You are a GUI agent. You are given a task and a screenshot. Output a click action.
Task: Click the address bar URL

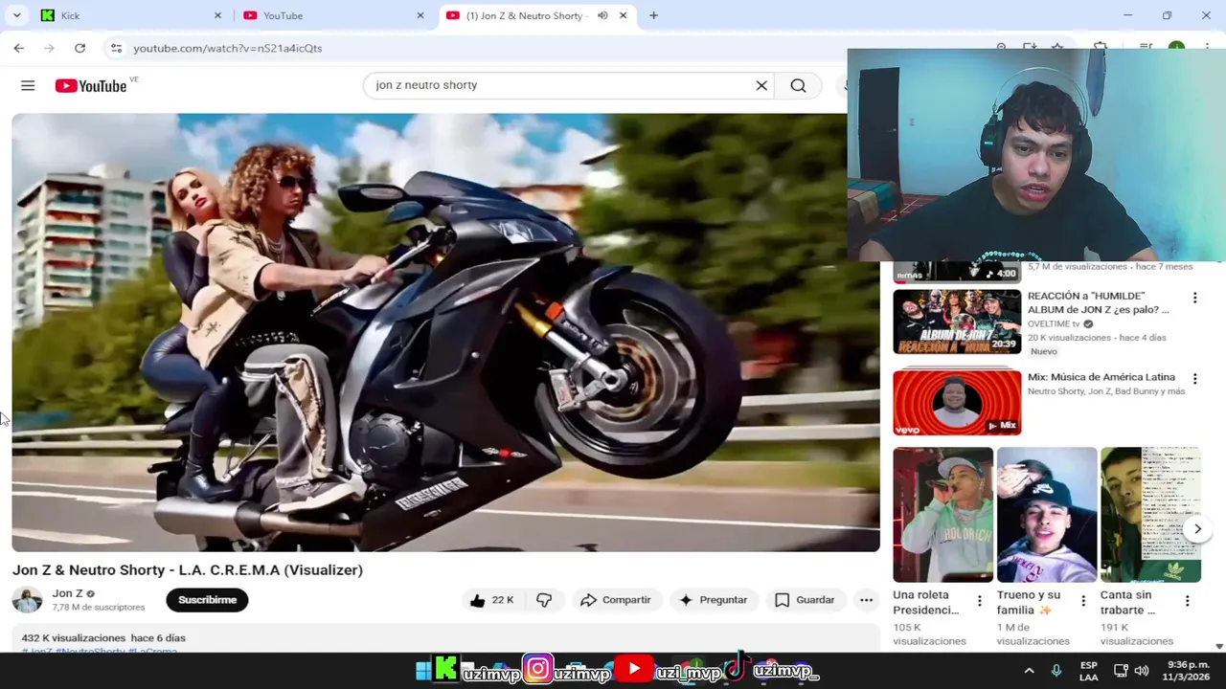[228, 48]
